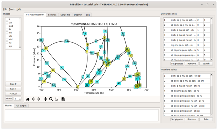This screenshot has height=130, width=218.
Task: Enable the chl phase checkbox
Action: coord(7,36)
